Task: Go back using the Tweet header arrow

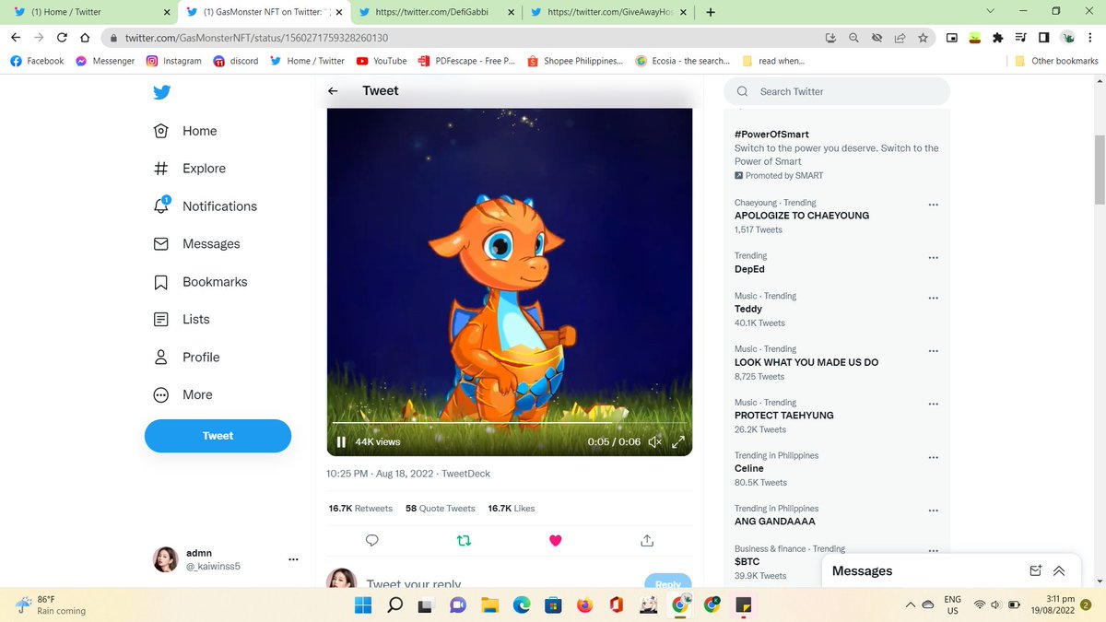Action: pyautogui.click(x=333, y=91)
